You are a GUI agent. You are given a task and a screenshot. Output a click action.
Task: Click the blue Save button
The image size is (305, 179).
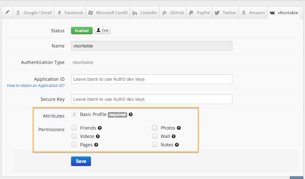81,161
